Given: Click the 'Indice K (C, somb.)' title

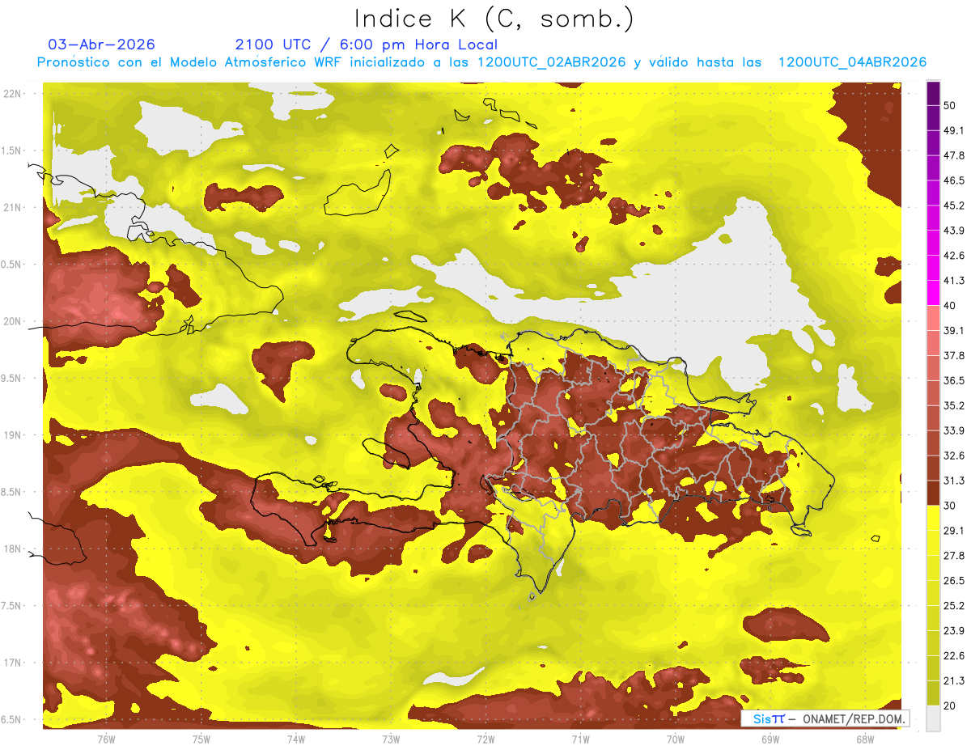Looking at the screenshot, I should coord(493,18).
